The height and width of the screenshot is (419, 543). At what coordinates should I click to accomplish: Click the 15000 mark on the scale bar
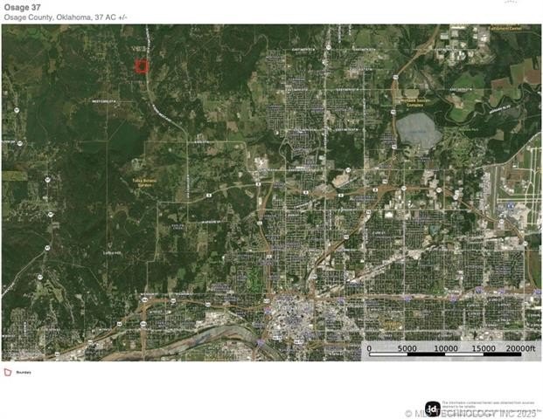point(485,348)
